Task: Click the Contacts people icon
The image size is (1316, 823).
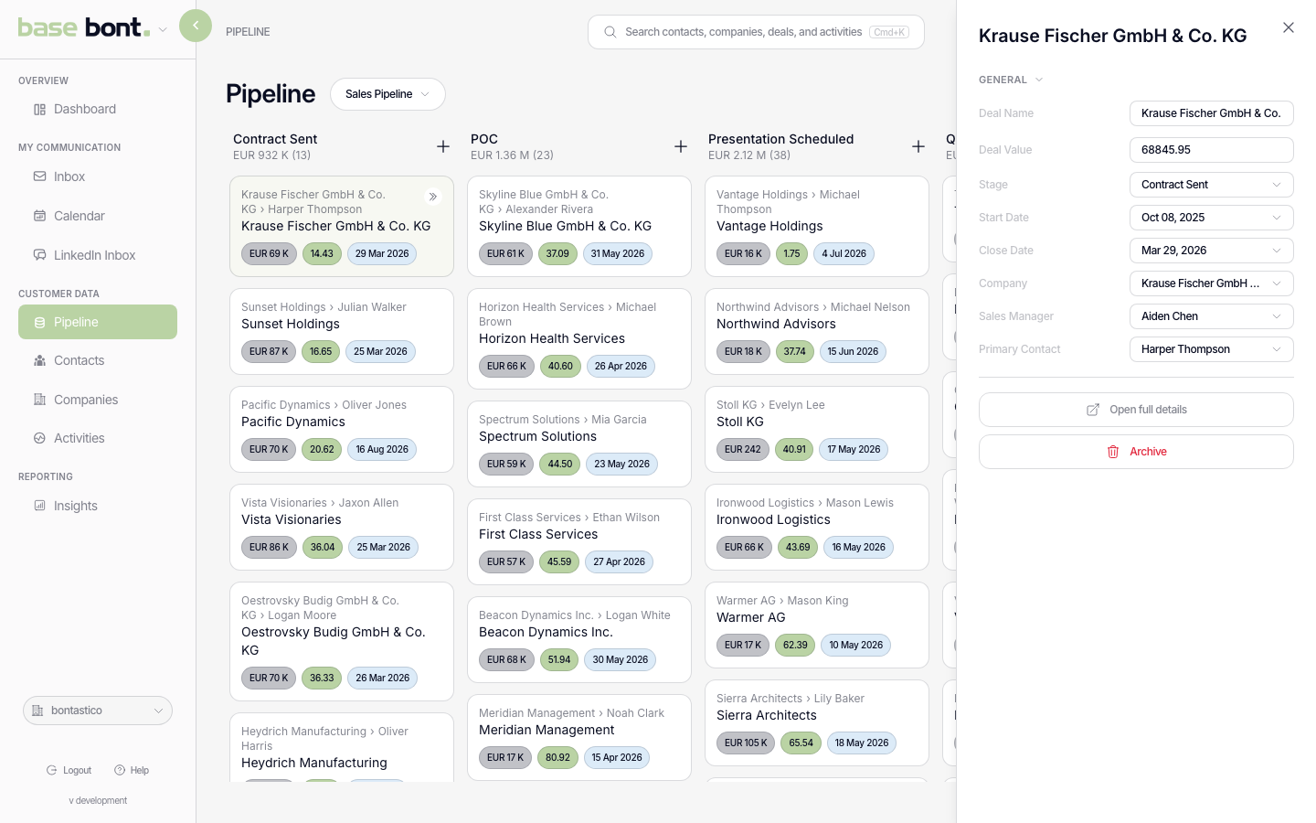Action: tap(39, 360)
